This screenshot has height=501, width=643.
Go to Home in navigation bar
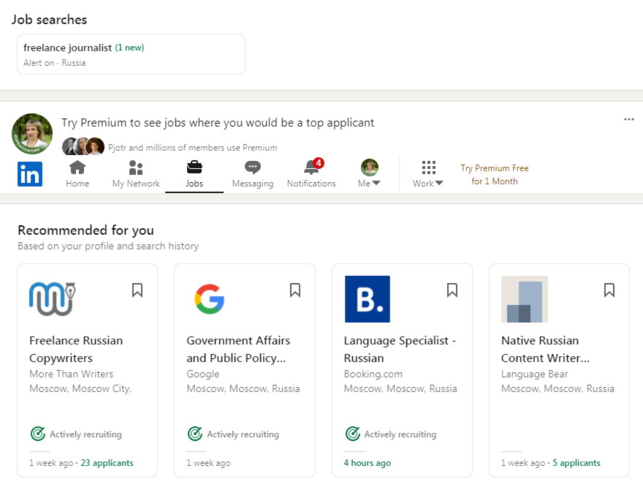point(77,174)
